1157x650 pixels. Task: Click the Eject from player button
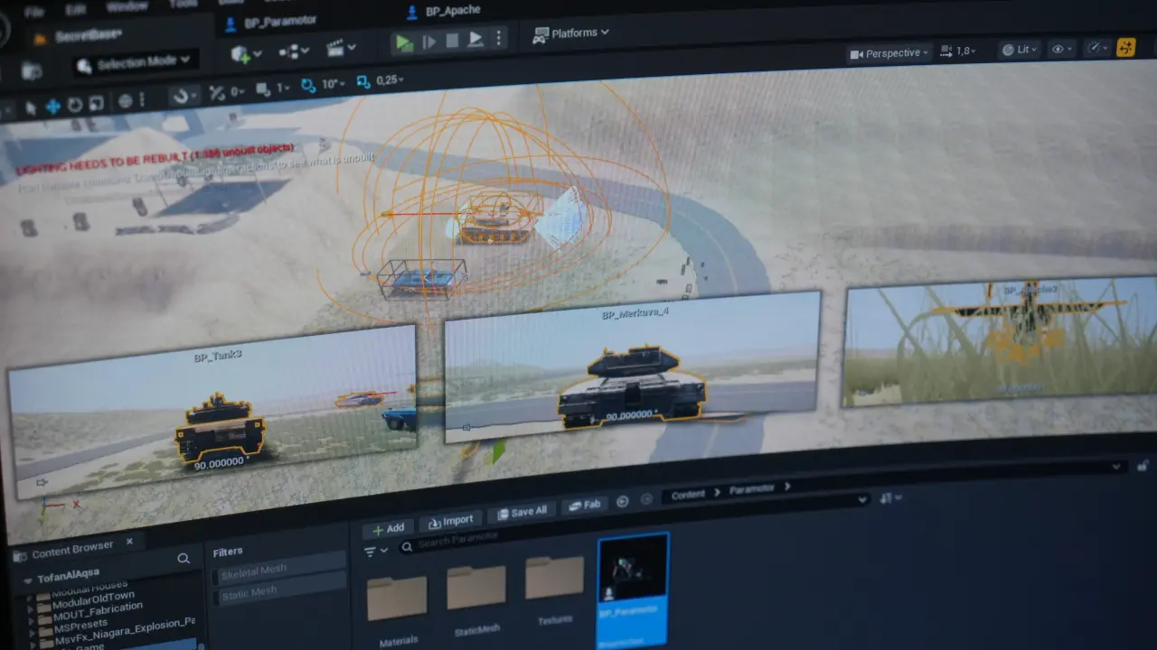pos(475,40)
